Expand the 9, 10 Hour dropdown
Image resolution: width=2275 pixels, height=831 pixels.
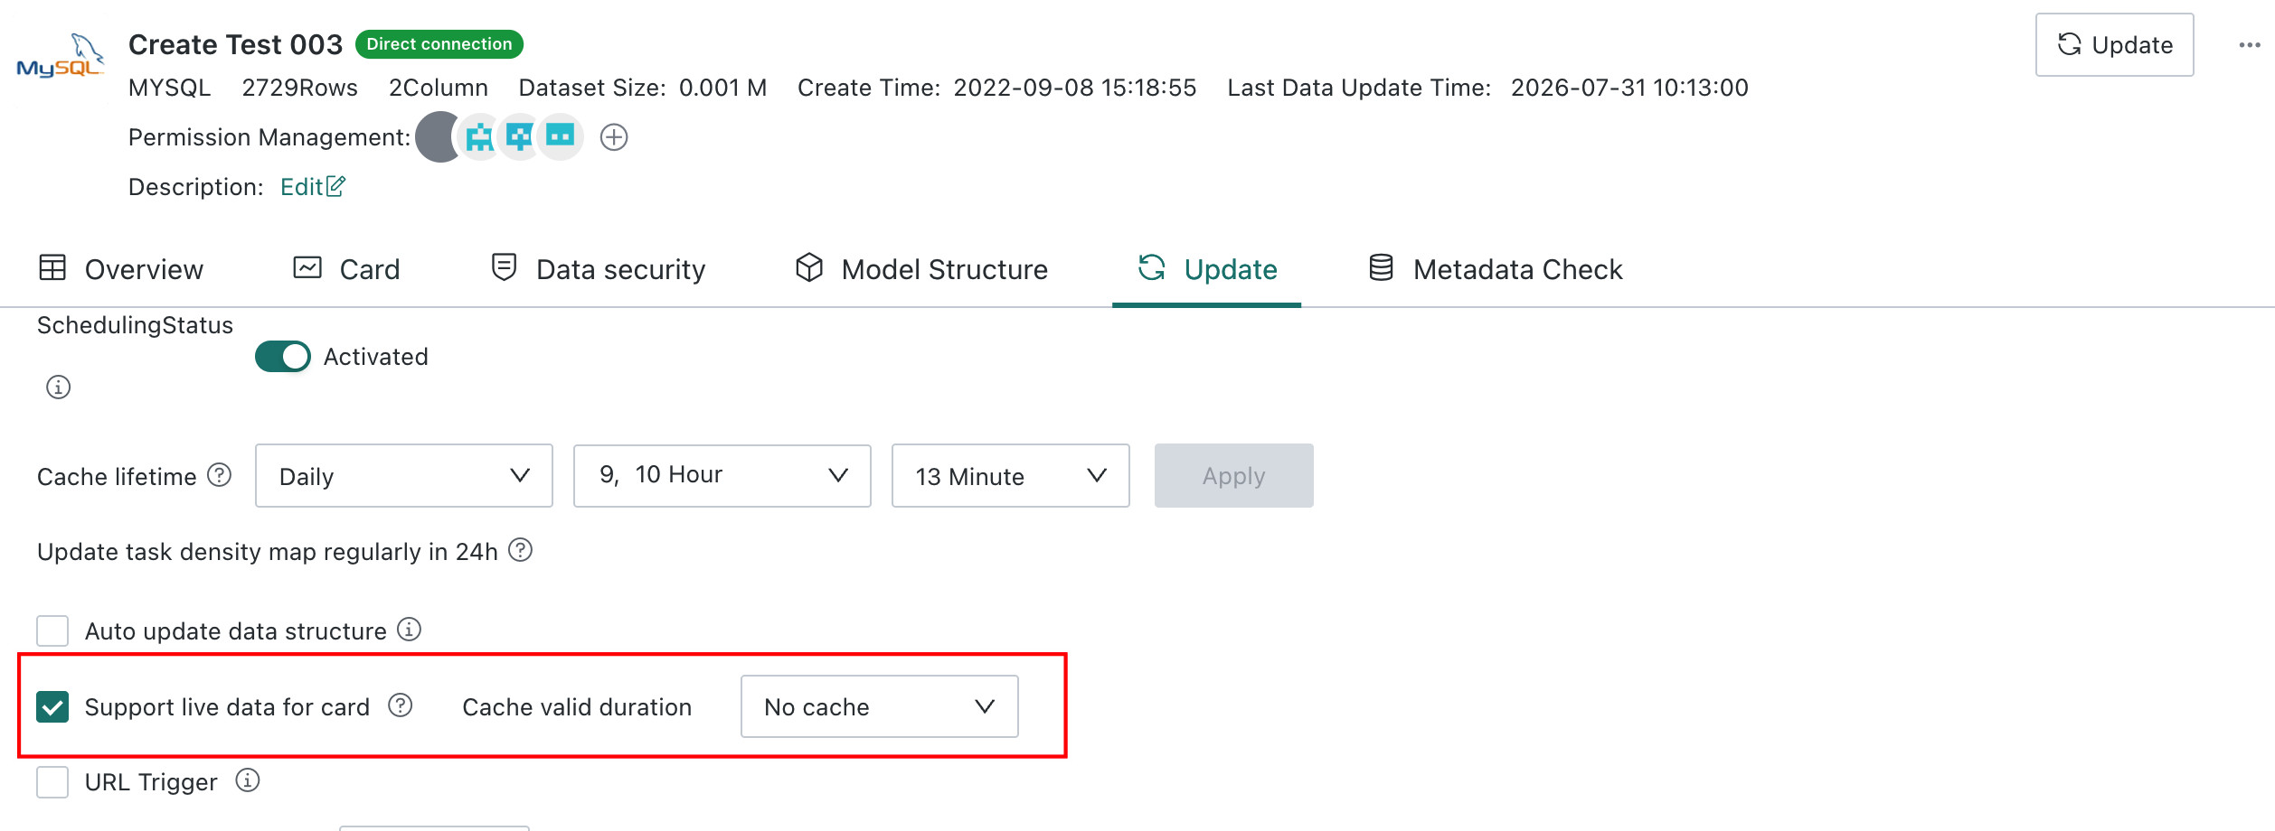(722, 476)
